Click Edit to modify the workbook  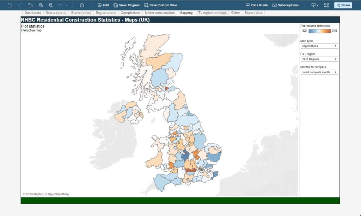click(103, 5)
